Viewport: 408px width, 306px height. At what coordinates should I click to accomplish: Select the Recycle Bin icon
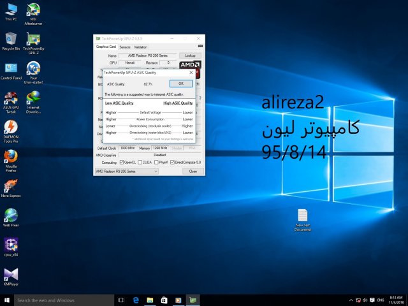click(x=11, y=40)
